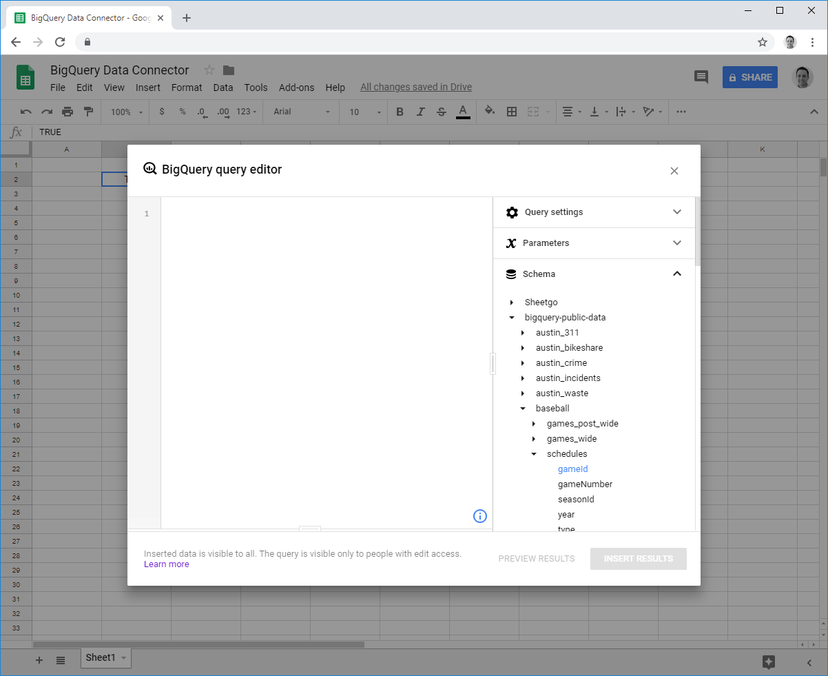Select the gameId field in schema

(572, 469)
